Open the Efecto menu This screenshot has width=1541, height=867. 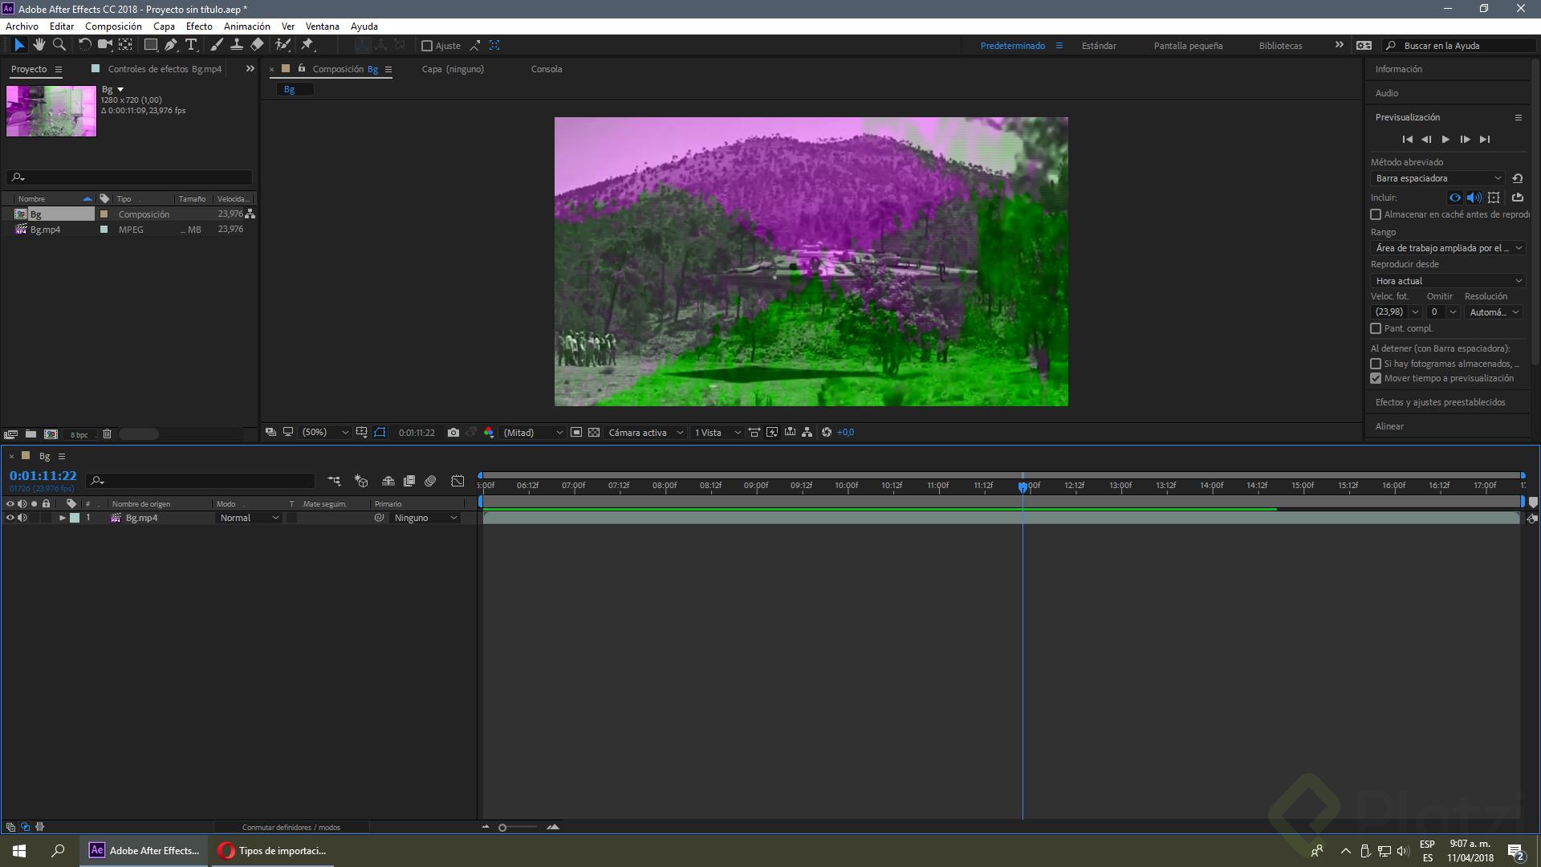[x=199, y=26]
